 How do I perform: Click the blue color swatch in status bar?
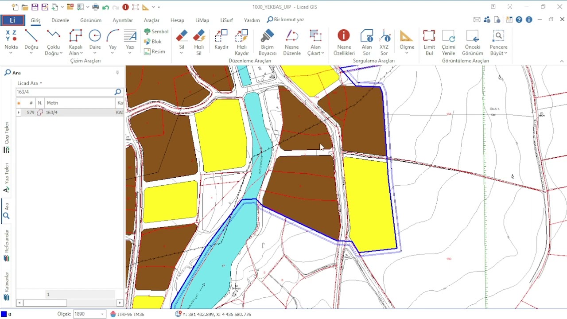click(x=4, y=314)
